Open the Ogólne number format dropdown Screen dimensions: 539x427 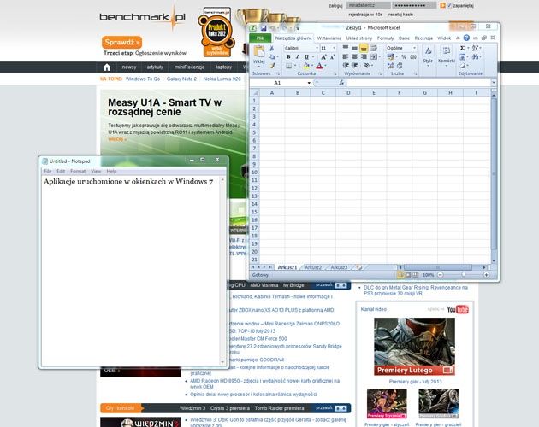tap(415, 48)
